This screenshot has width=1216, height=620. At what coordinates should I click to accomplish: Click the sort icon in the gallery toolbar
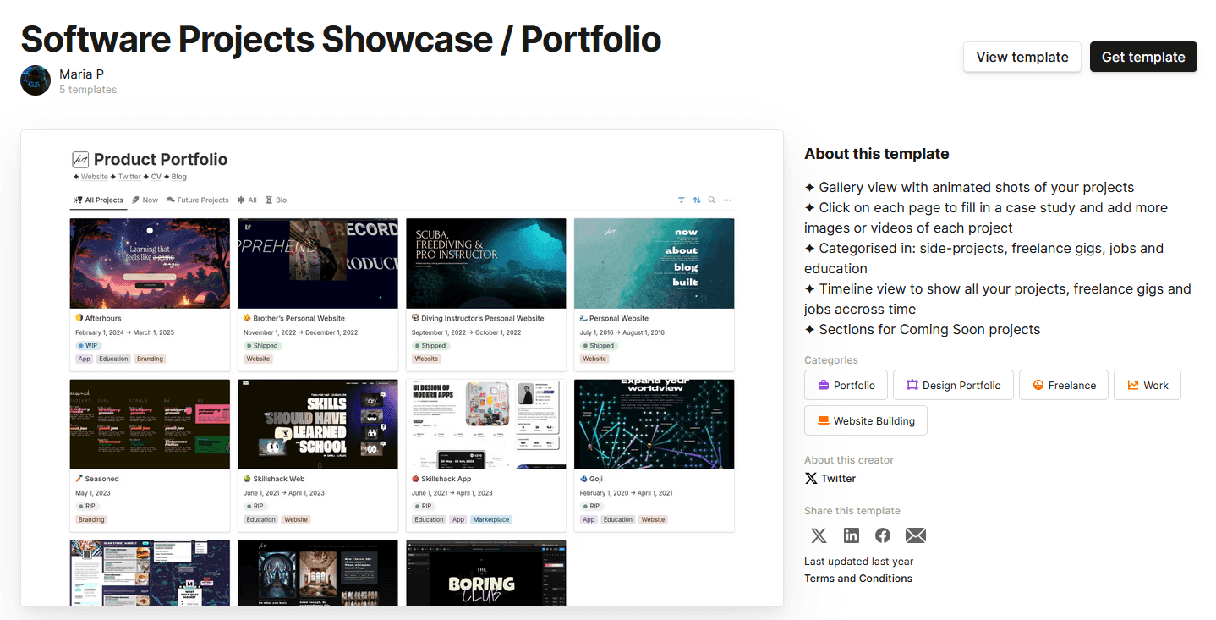coord(697,200)
